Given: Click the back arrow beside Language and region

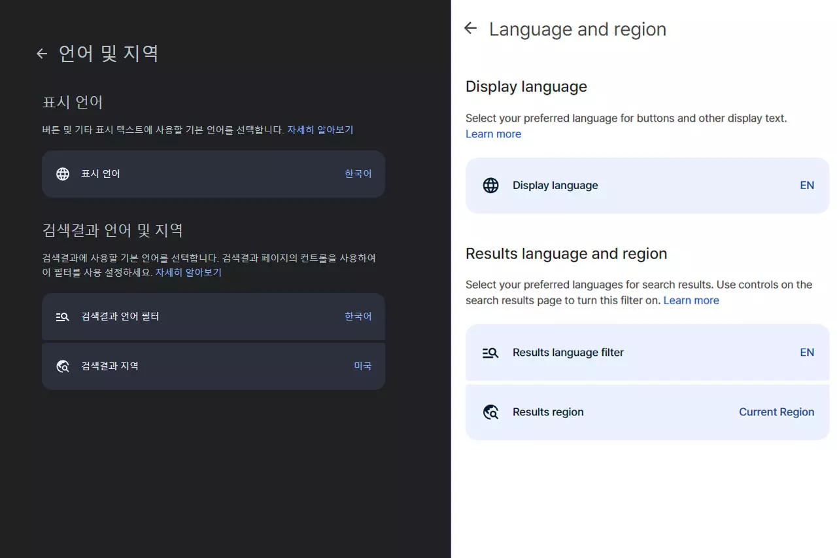Looking at the screenshot, I should pos(470,28).
